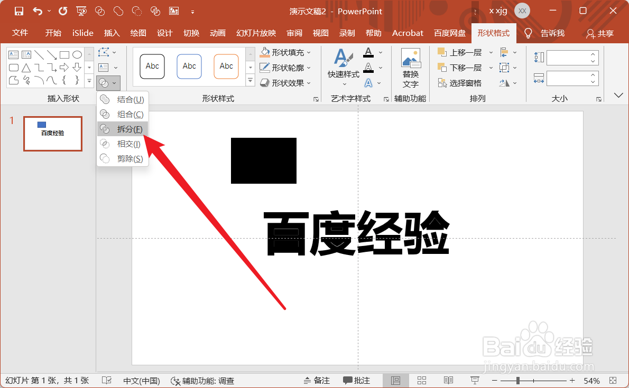Choose 剪除(S) subtract from merge menu
Viewport: 629px width, 388px height.
pyautogui.click(x=123, y=159)
